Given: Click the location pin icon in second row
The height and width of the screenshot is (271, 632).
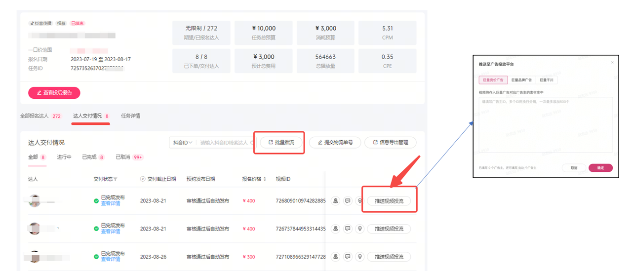Looking at the screenshot, I should point(360,229).
